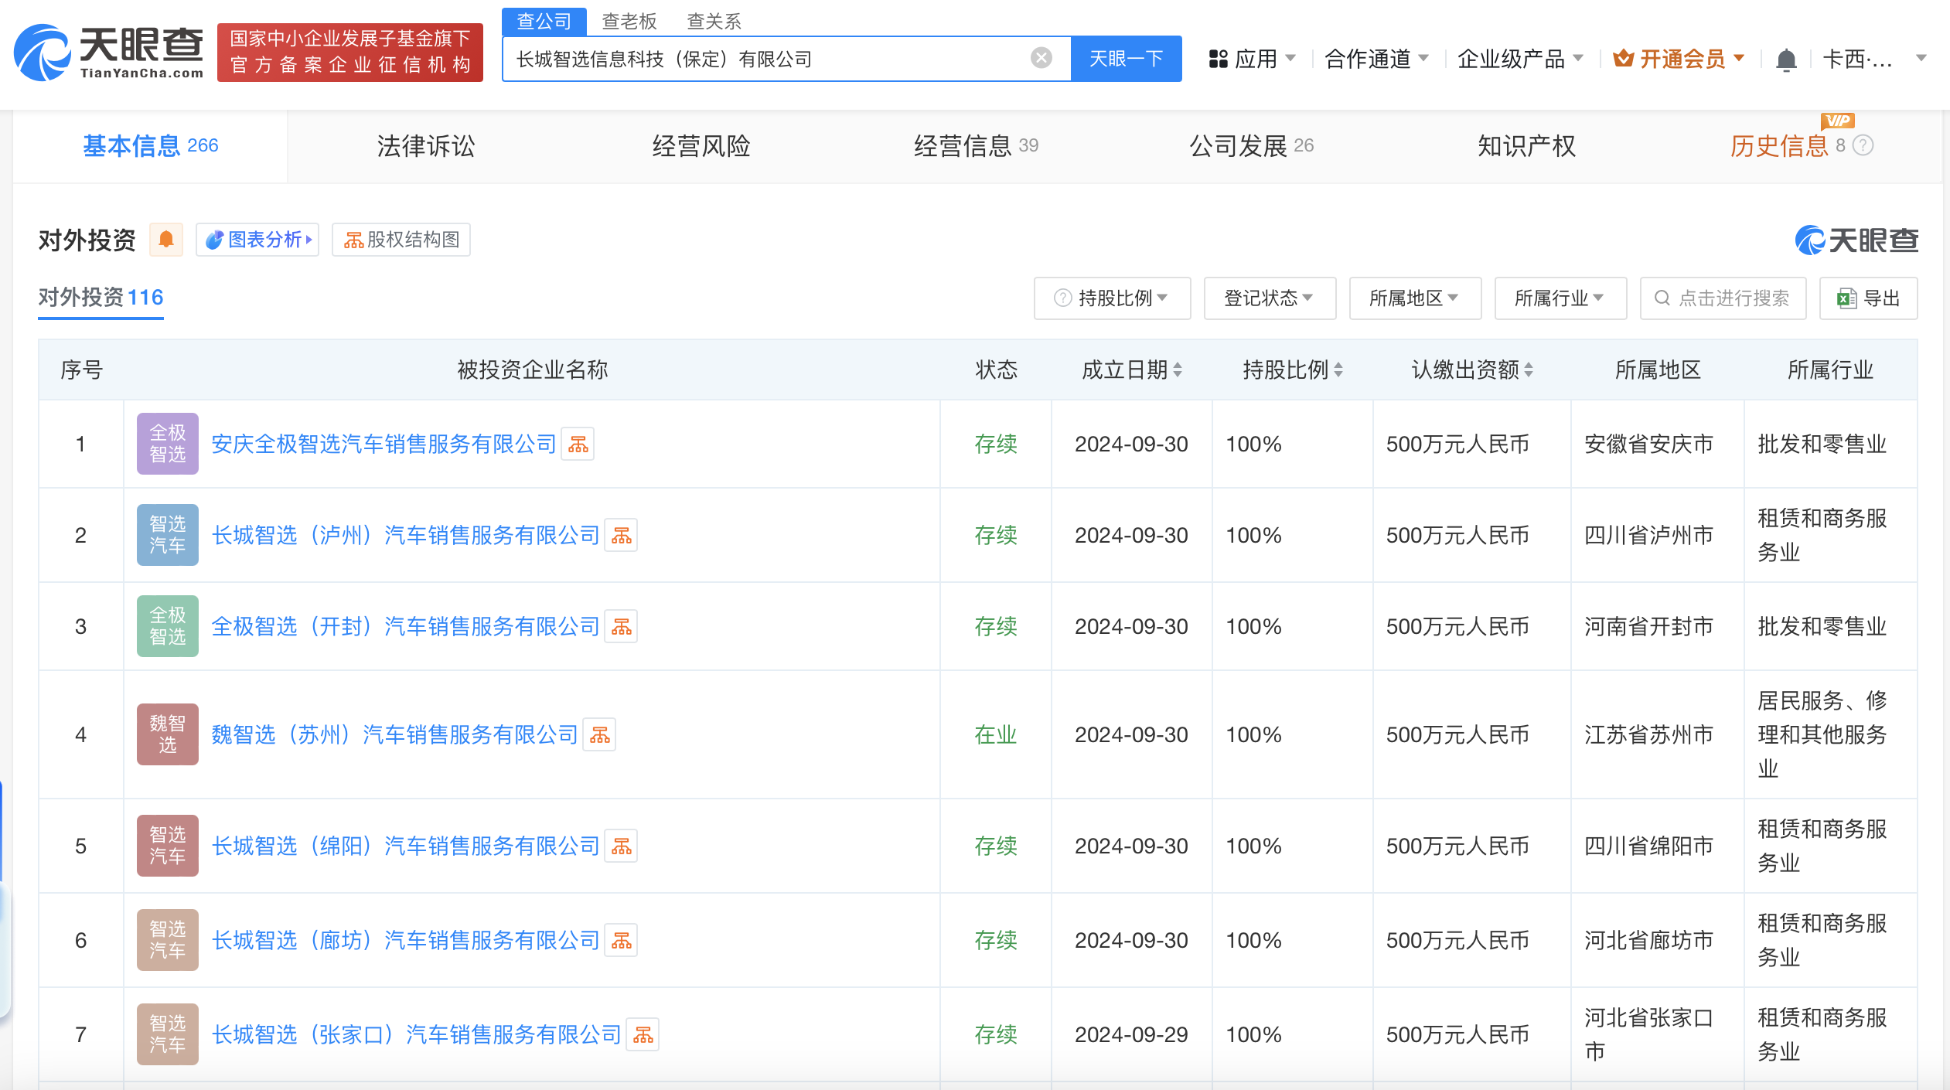Click the 点击进行搜索 search field
The width and height of the screenshot is (1950, 1090).
pos(1723,298)
